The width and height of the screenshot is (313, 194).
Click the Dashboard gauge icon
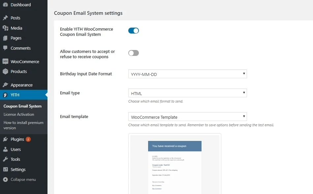coord(5,5)
